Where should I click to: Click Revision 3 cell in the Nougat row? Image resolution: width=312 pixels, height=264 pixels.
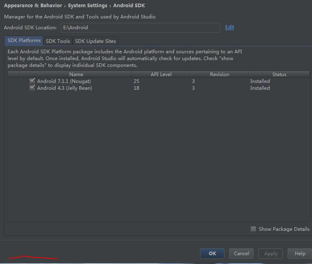tap(193, 81)
